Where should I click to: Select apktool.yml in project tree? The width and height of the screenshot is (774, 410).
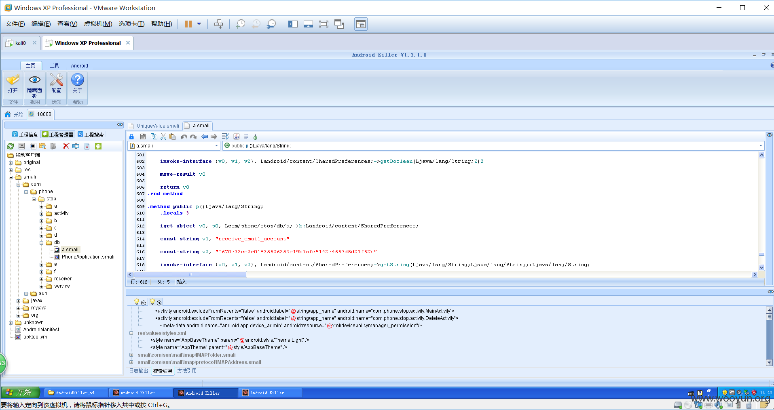[36, 337]
